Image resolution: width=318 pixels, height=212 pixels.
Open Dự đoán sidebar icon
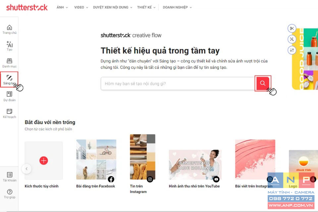9,97
